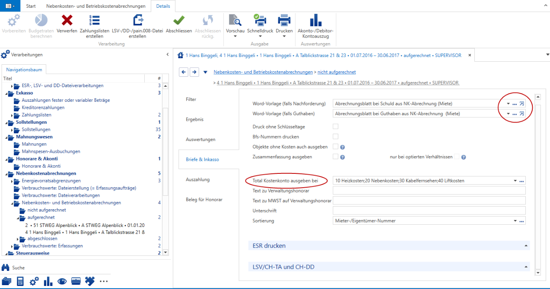The height and width of the screenshot is (289, 550).
Task: Click the calculator icon in the bottom bar
Action: 20,281
